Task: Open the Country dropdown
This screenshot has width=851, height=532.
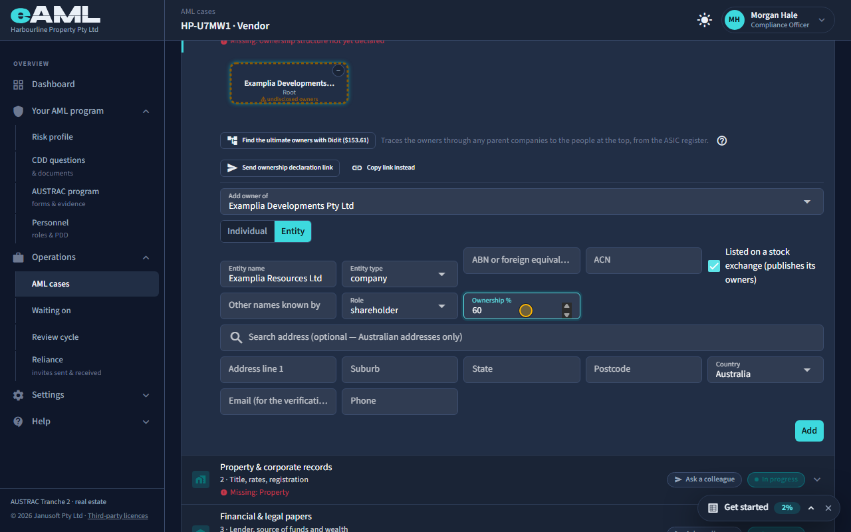Action: pyautogui.click(x=766, y=370)
